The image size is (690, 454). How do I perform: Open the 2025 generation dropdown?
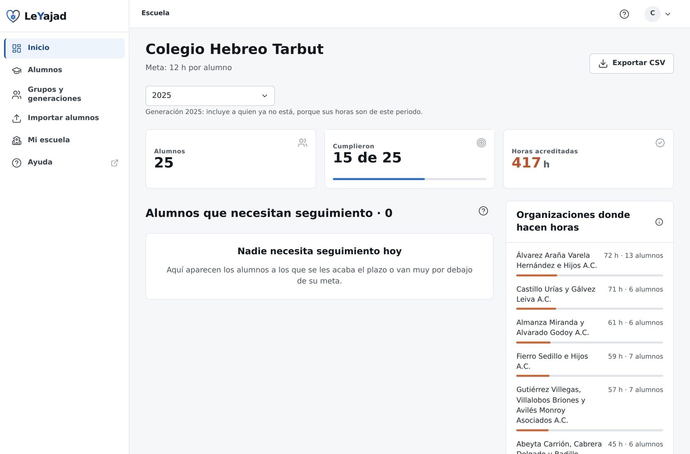(x=210, y=96)
